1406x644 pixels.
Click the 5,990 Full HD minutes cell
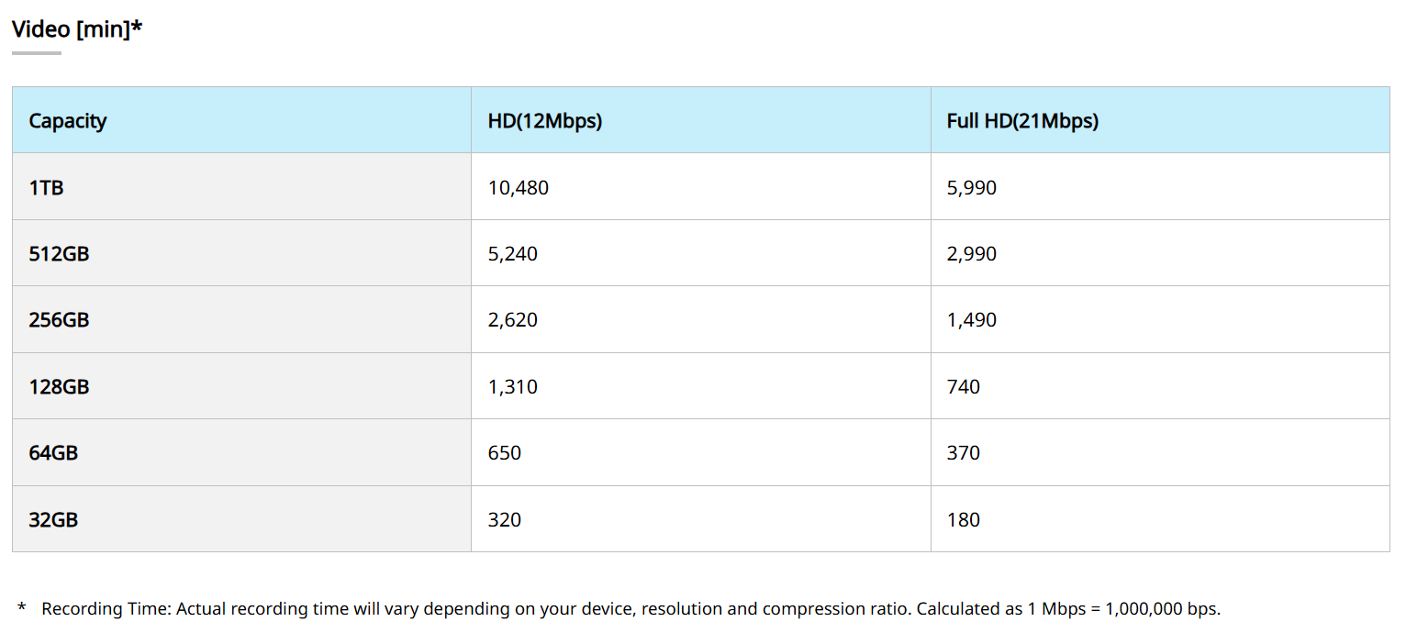[972, 188]
